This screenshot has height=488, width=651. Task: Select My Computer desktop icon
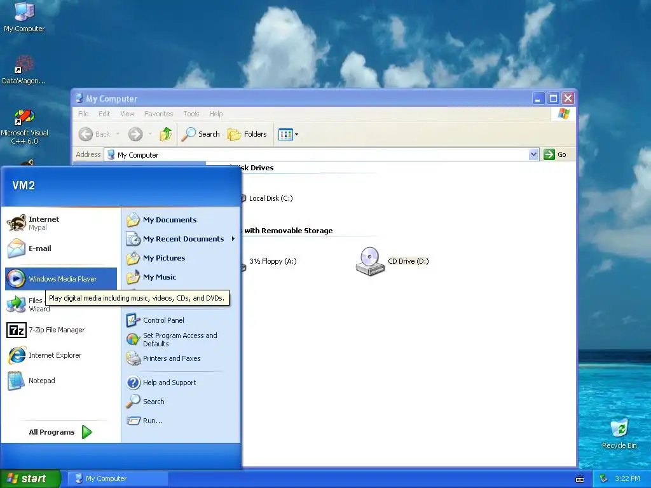(x=24, y=17)
